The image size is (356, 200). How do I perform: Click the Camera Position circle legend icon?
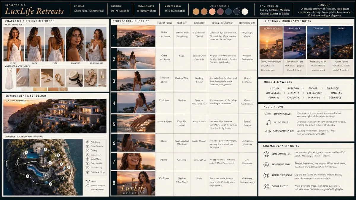click(x=88, y=185)
